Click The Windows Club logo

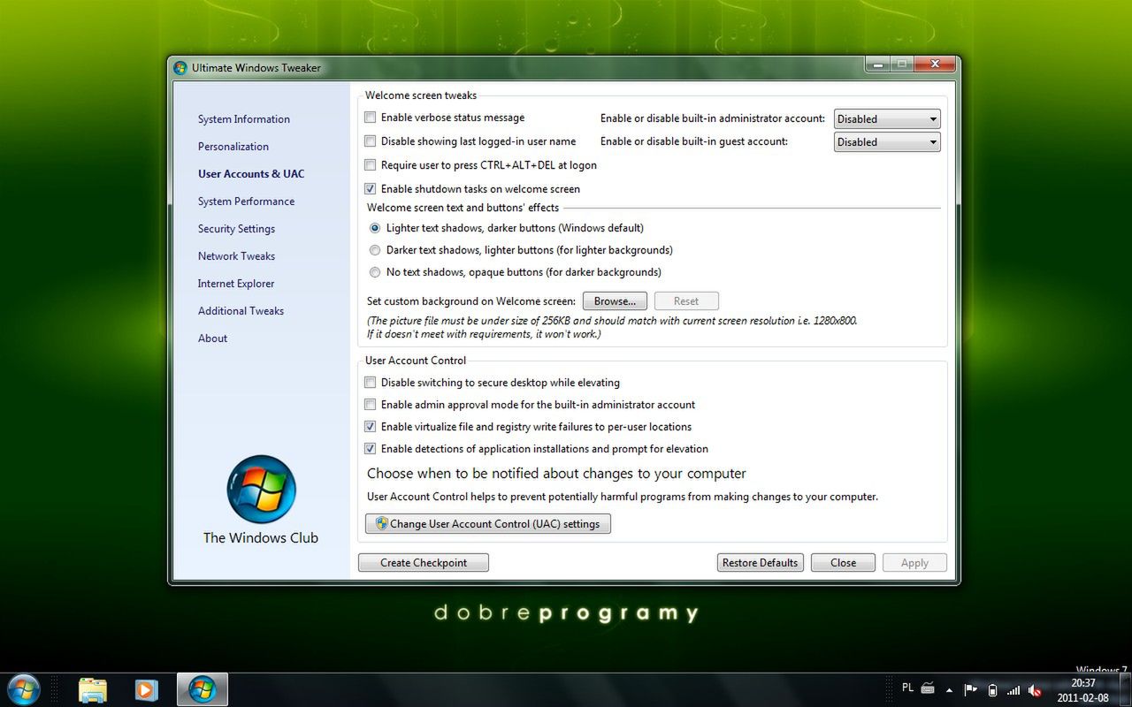[x=260, y=490]
